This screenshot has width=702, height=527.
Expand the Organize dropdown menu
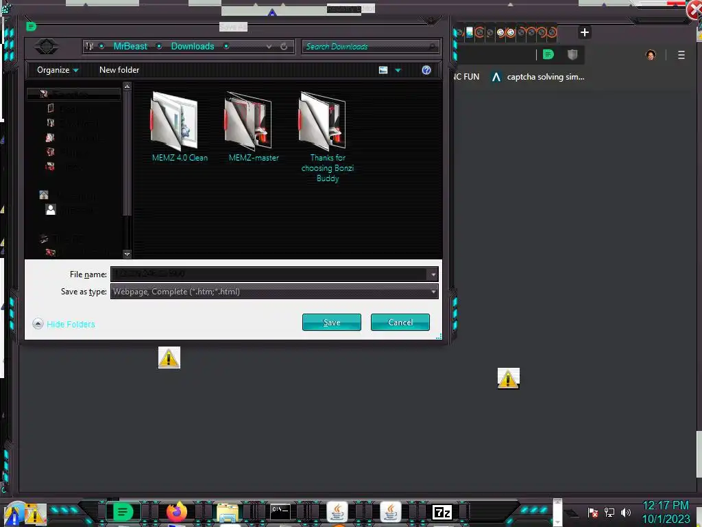[58, 70]
